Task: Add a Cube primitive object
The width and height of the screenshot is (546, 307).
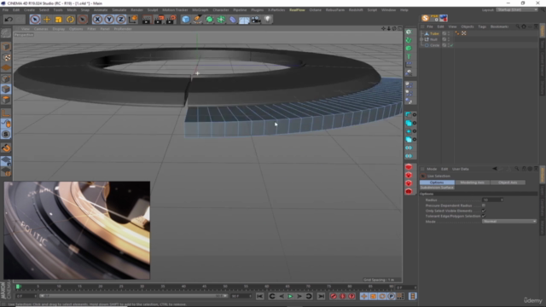Action: coord(186,20)
